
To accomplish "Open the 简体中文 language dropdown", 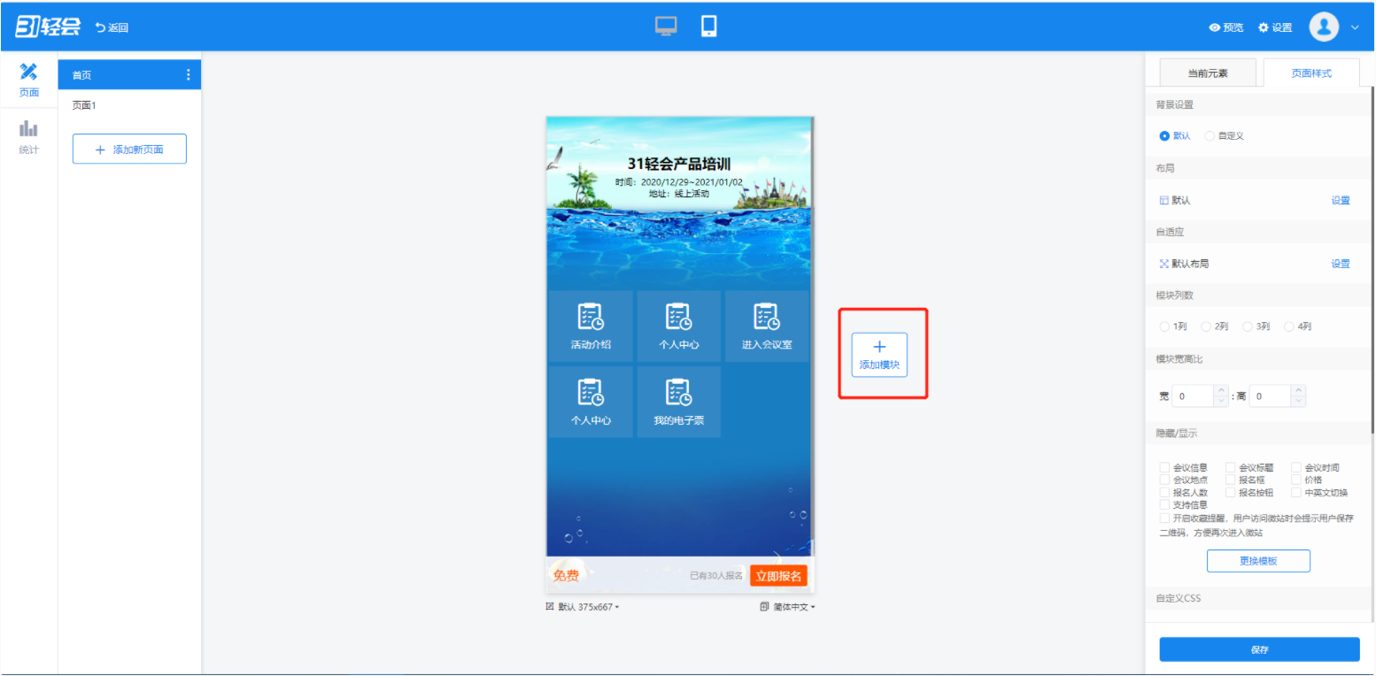I will [x=787, y=607].
